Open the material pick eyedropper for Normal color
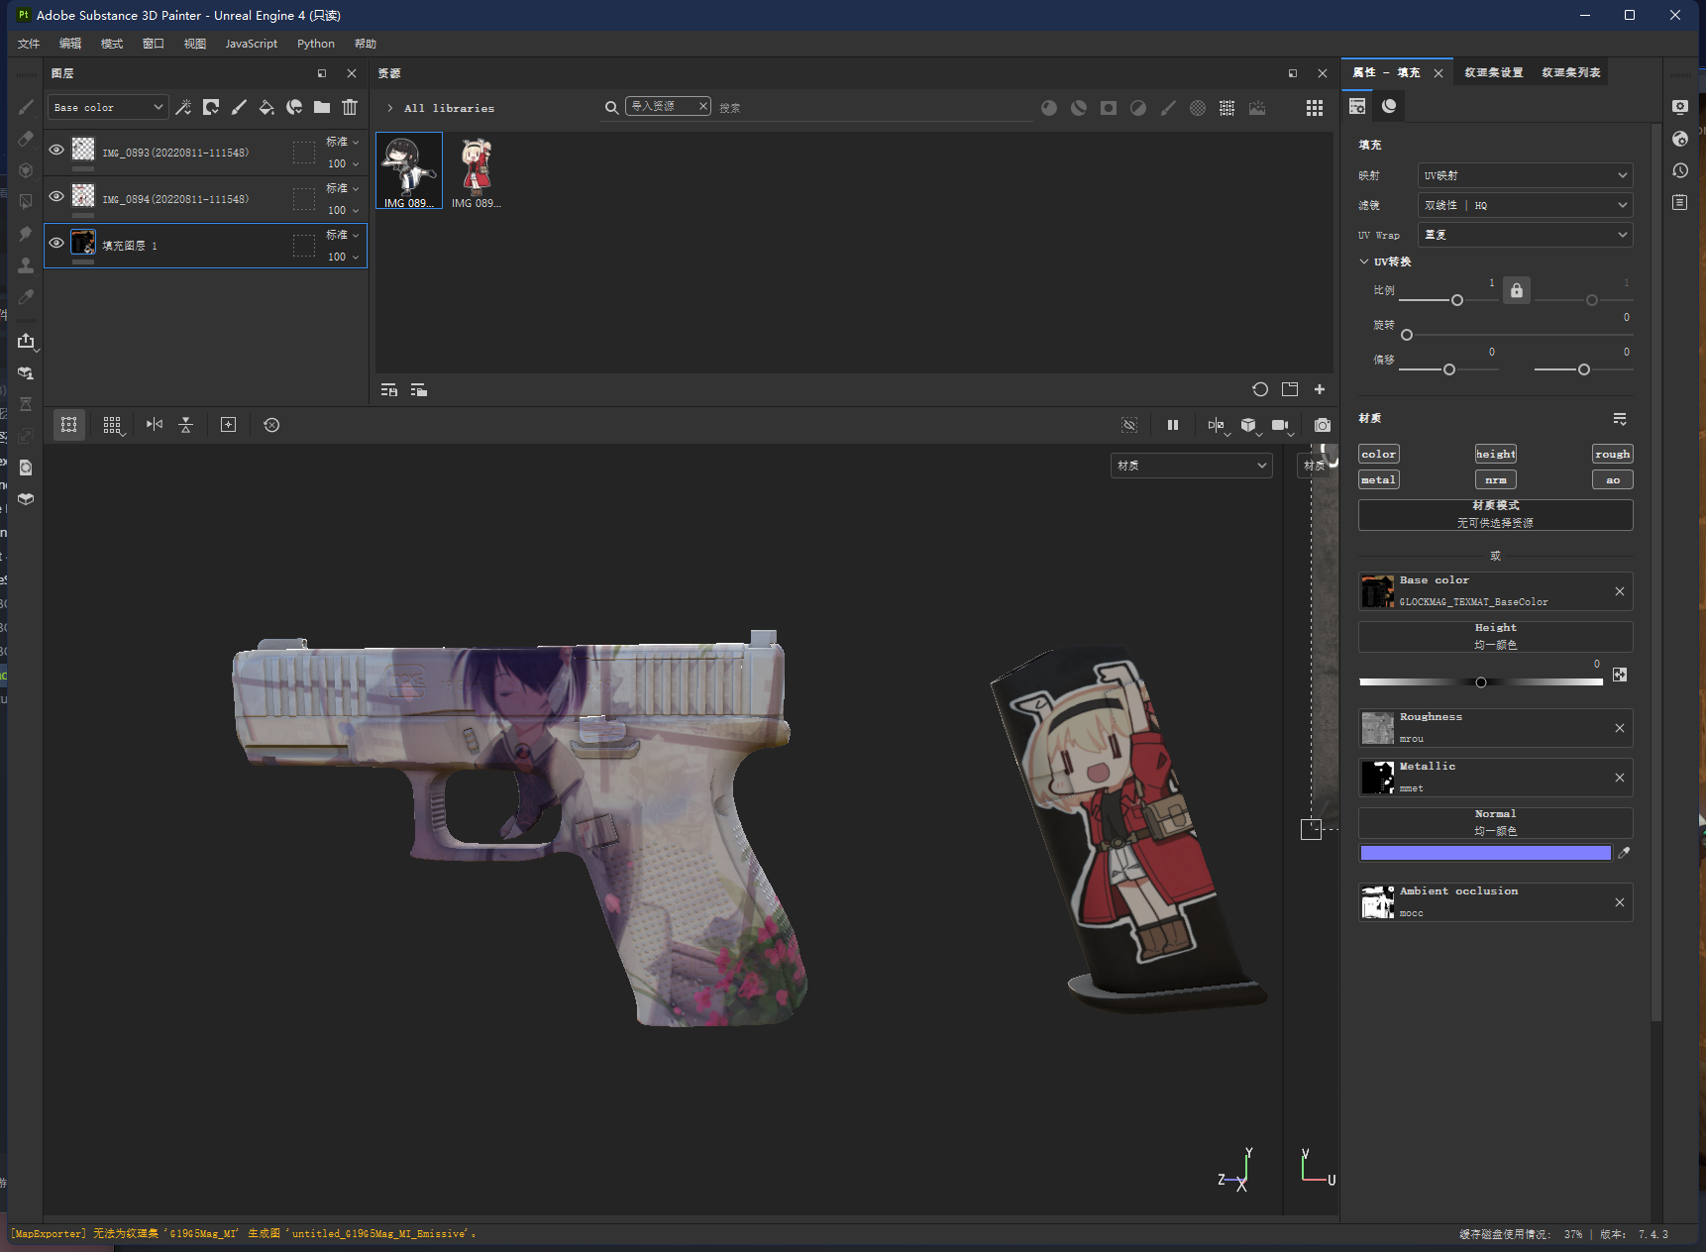1706x1252 pixels. click(x=1624, y=852)
